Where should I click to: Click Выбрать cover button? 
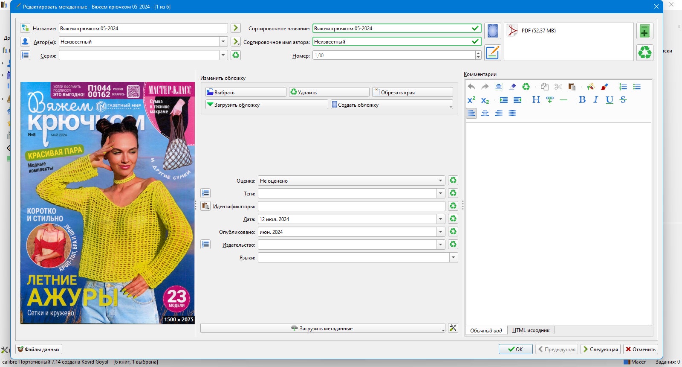coord(246,92)
